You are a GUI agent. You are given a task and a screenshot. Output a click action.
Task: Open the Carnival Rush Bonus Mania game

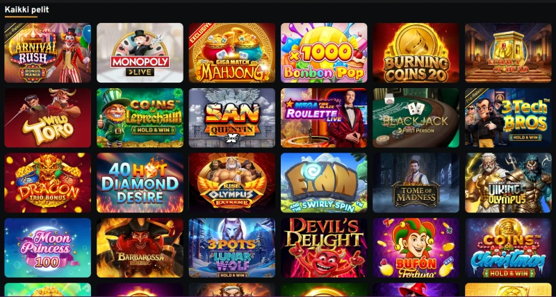pos(47,53)
